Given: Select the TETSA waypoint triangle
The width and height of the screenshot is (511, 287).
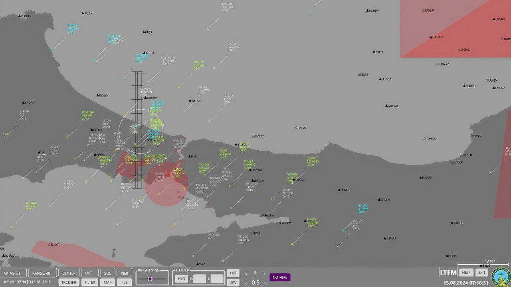Looking at the screenshot, I should [145, 53].
